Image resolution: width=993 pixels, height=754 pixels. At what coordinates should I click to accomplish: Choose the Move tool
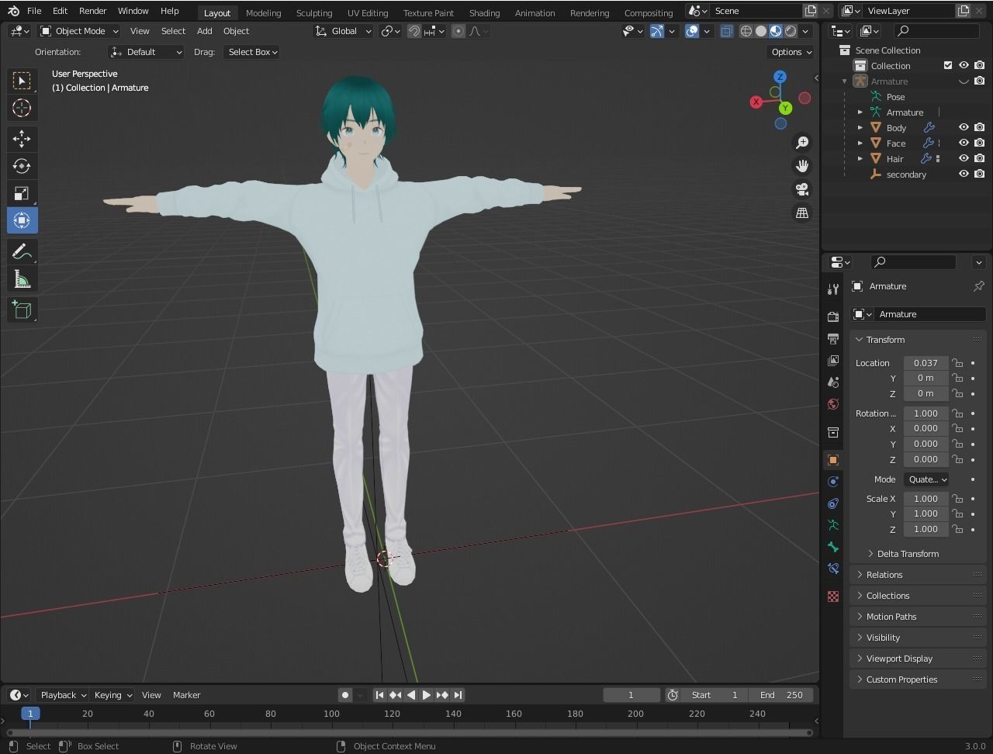coord(22,139)
